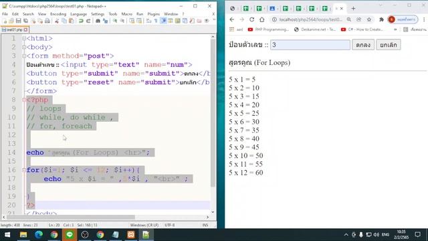The image size is (428, 241).
Task: Bookmark this page with the star icon
Action: click(x=369, y=19)
